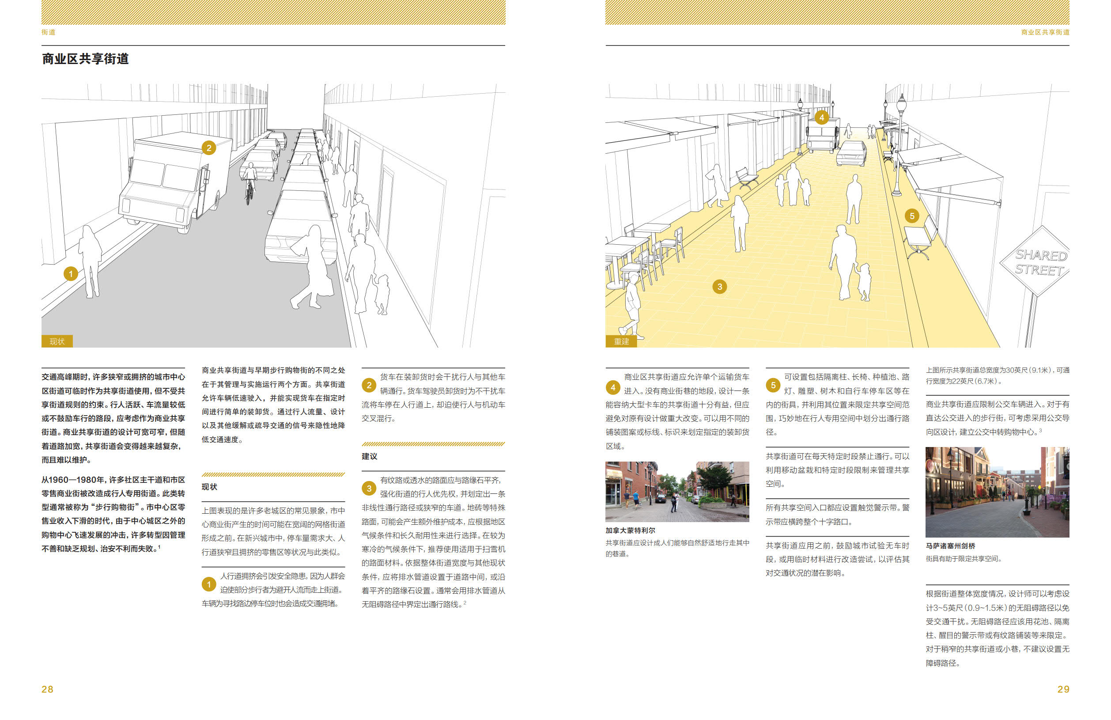1111x720 pixels.
Task: Click marker 5 beside the awning bench
Action: coord(912,216)
